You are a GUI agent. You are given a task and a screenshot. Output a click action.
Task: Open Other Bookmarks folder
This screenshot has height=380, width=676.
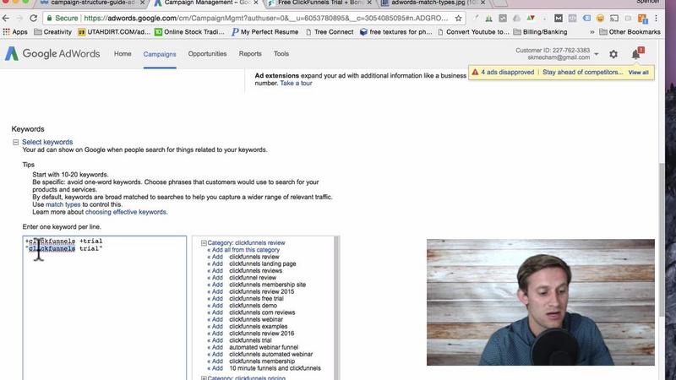tap(630, 32)
